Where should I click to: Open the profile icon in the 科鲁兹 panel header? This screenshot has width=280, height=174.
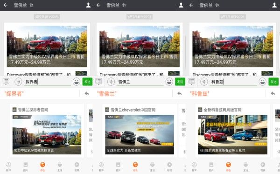(274, 5)
